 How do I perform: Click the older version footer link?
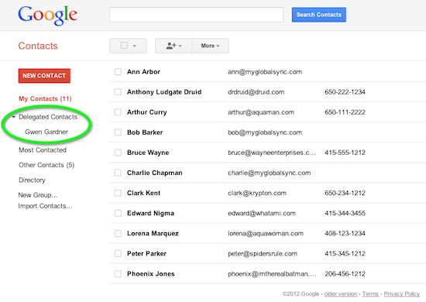point(341,293)
